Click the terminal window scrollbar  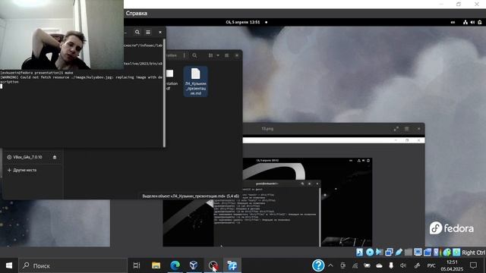point(164,93)
